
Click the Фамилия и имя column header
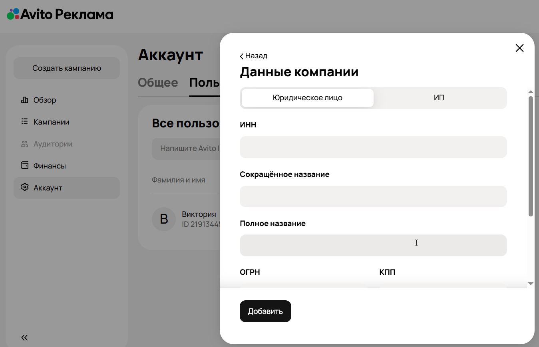179,180
